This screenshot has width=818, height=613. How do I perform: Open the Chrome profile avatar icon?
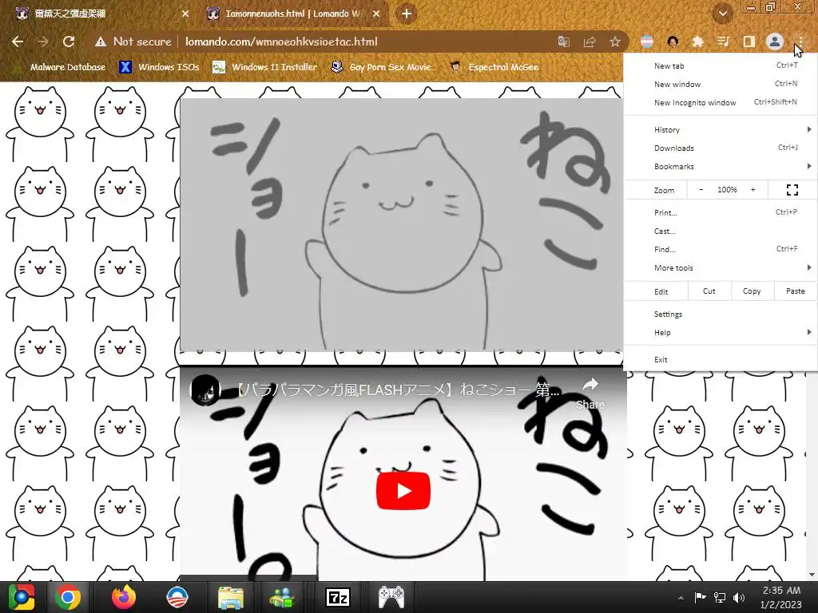tap(775, 42)
